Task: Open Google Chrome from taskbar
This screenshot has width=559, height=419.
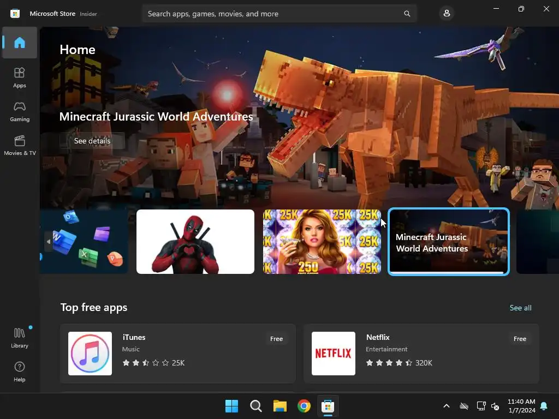Action: pos(304,406)
